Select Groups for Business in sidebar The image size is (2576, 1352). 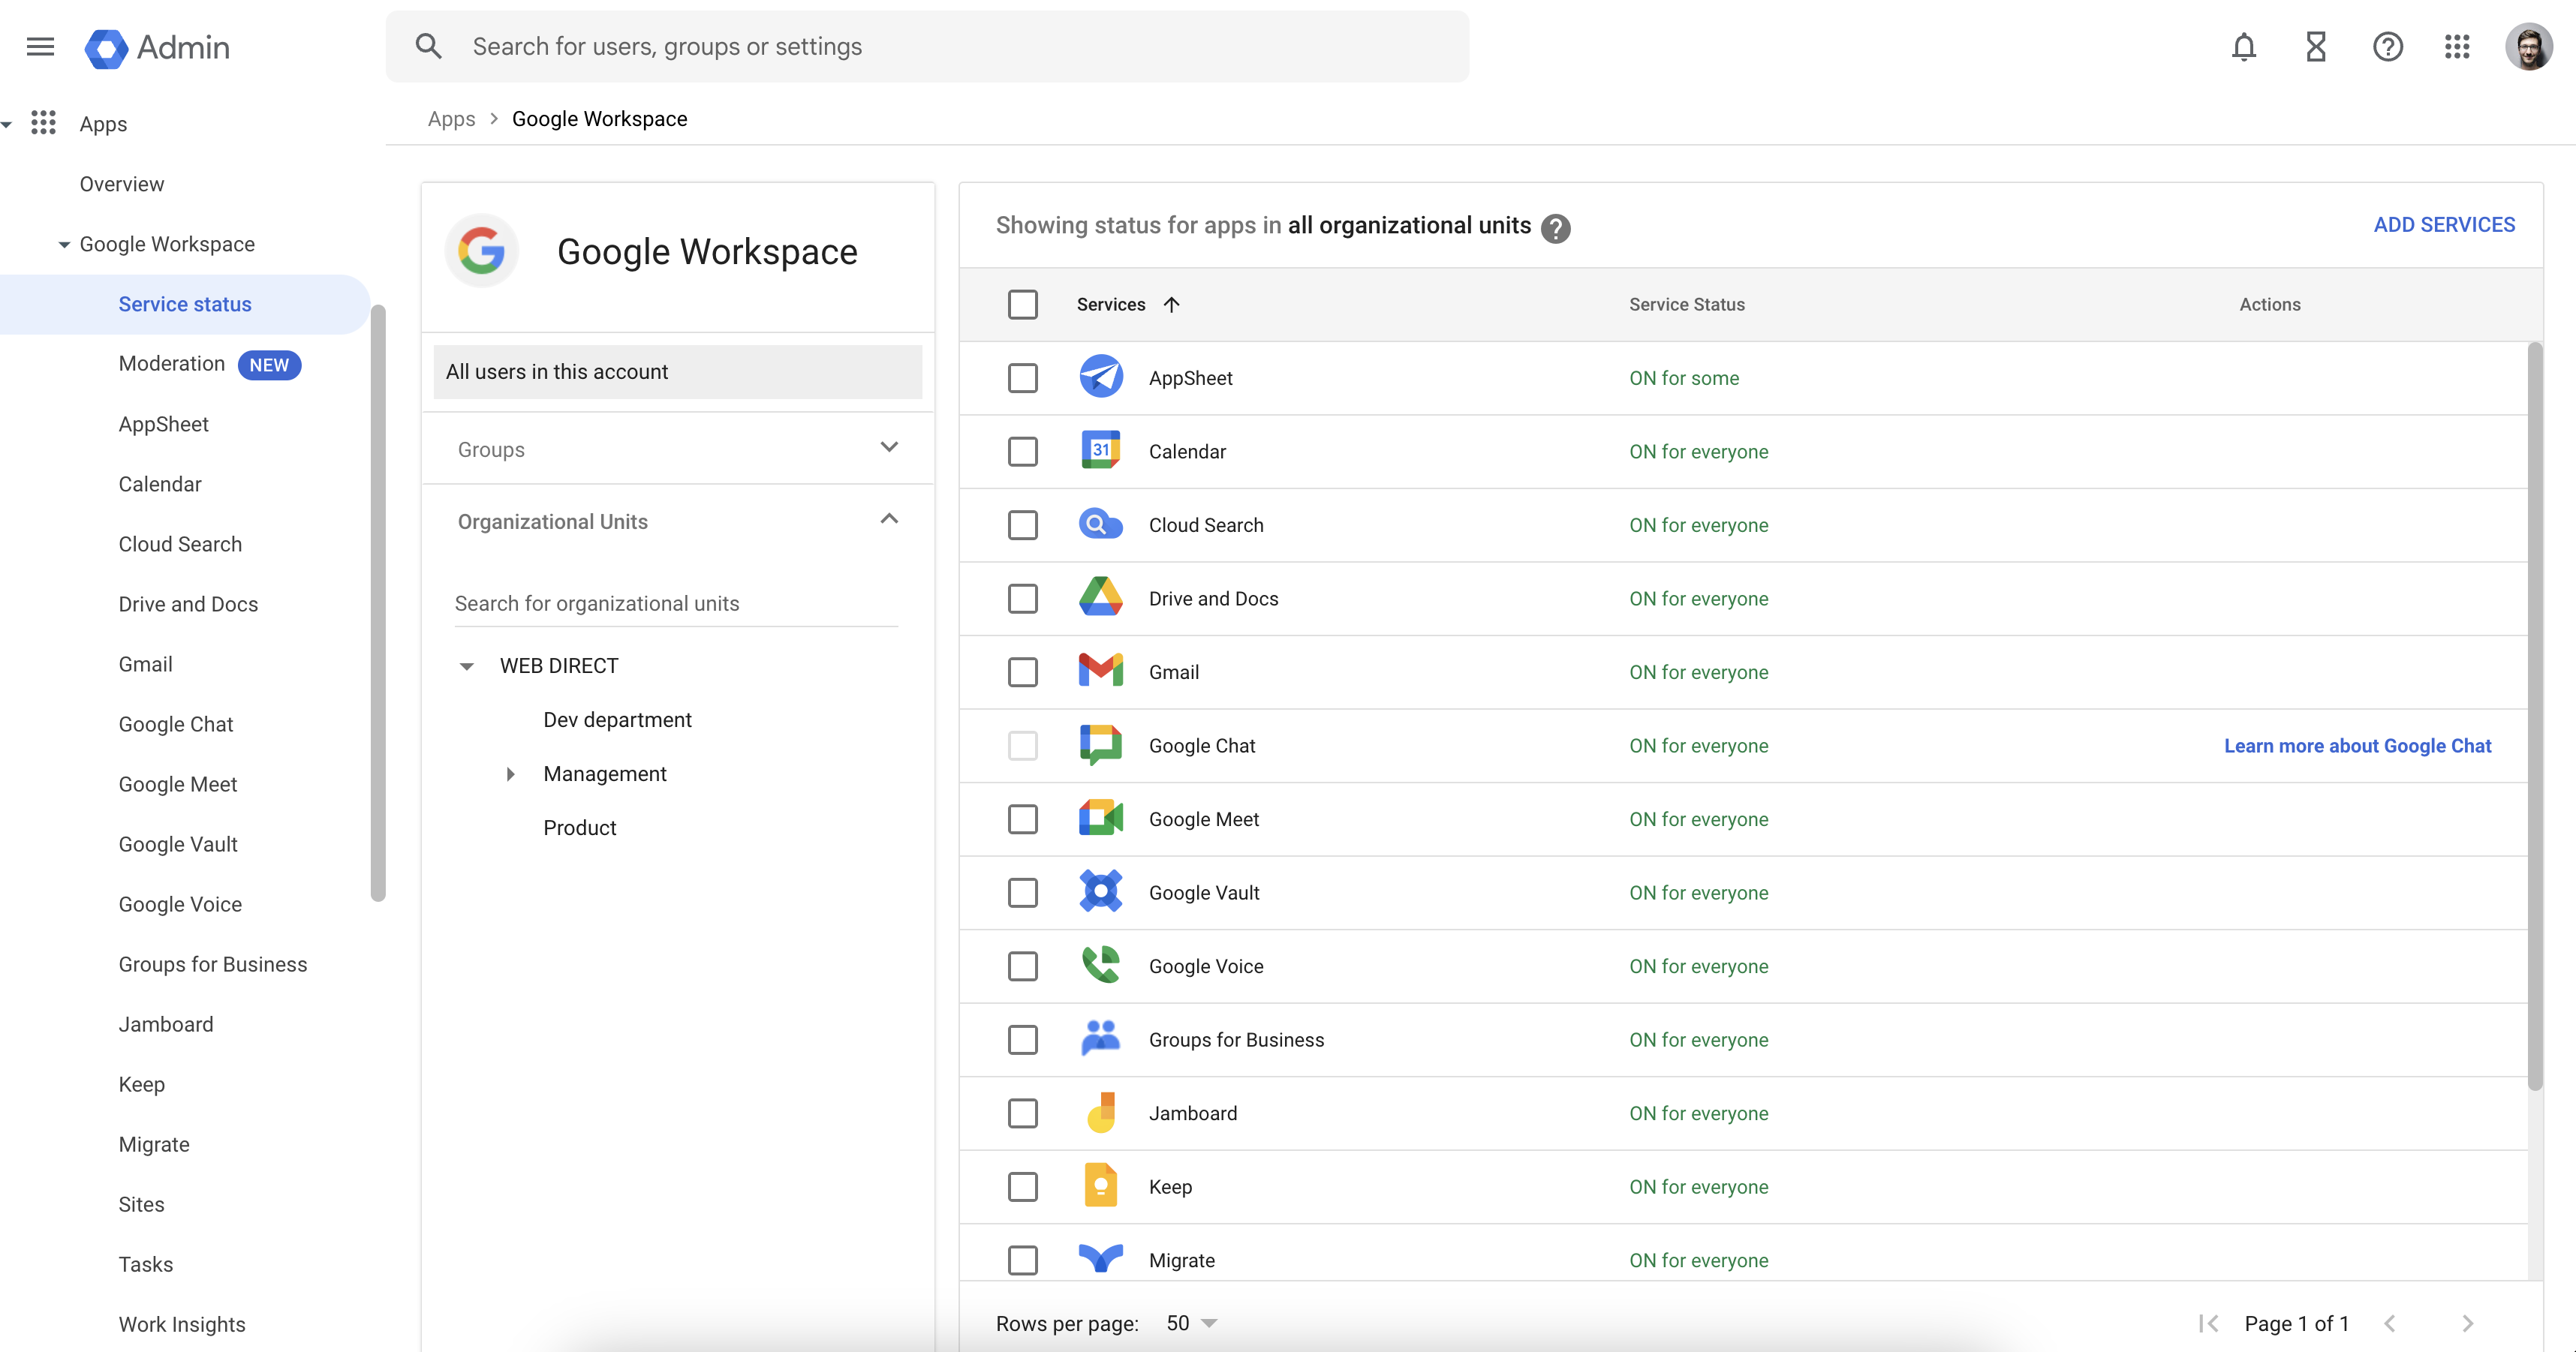coord(212,964)
